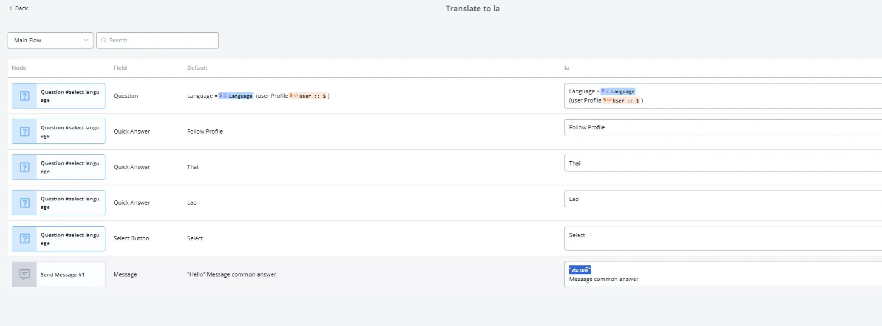Click the Quick Answer label in the Lao row
Image resolution: width=882 pixels, height=326 pixels.
(x=132, y=202)
